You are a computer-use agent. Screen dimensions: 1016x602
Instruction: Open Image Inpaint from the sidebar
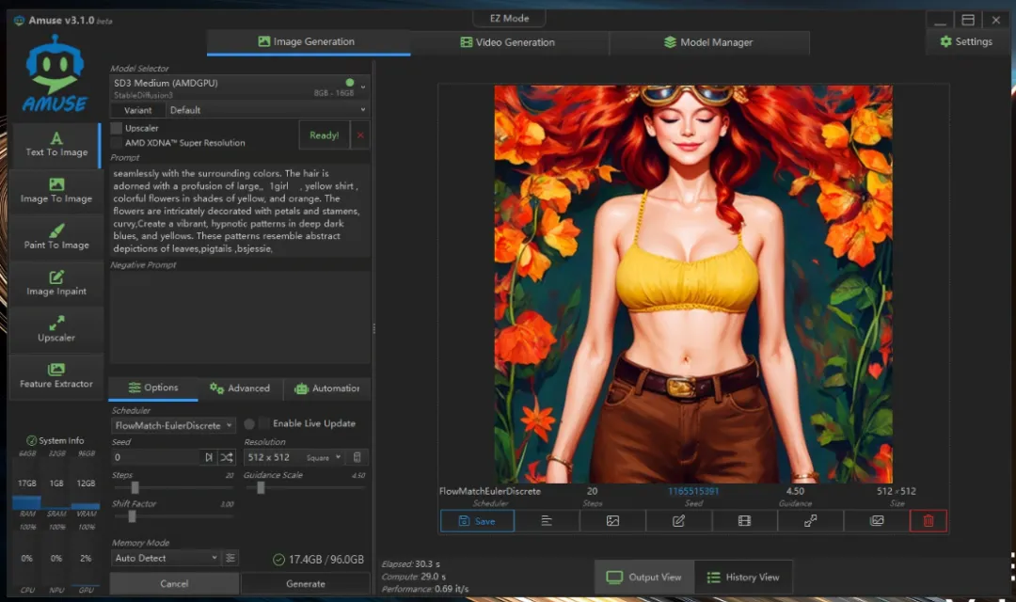[56, 283]
